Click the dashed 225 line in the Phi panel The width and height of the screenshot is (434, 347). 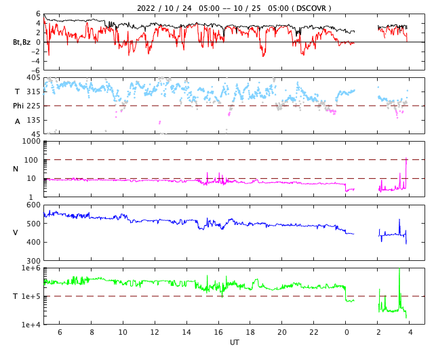coord(234,106)
